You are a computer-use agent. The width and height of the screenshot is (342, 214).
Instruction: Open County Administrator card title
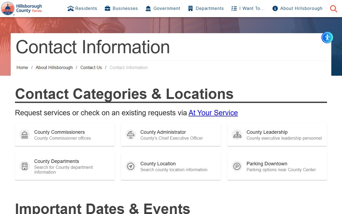pos(163,132)
